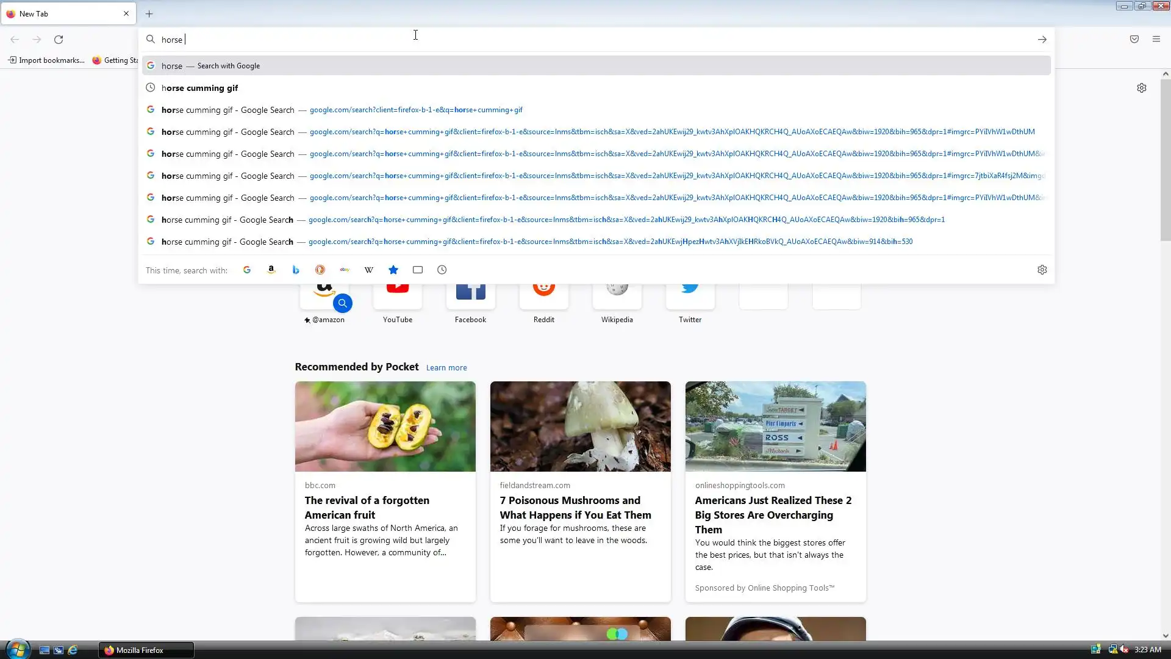
Task: Click the Go arrow in address bar
Action: click(x=1042, y=39)
